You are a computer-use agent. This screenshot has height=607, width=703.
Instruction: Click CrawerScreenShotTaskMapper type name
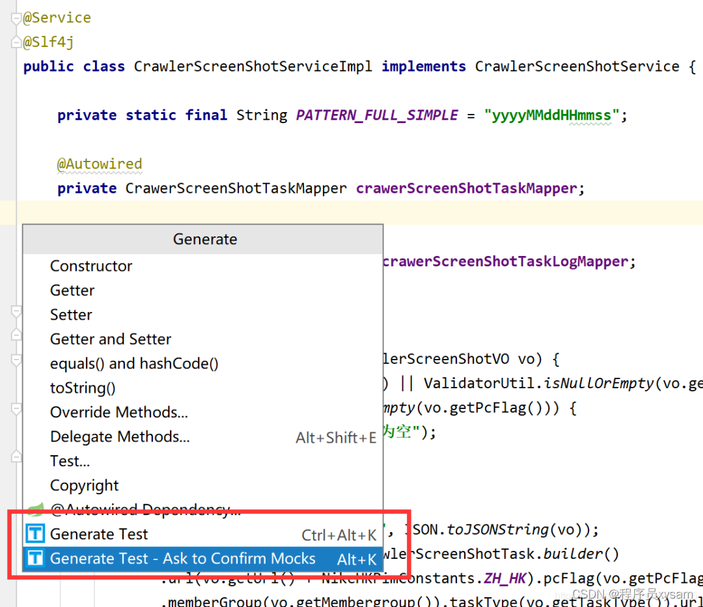point(236,188)
